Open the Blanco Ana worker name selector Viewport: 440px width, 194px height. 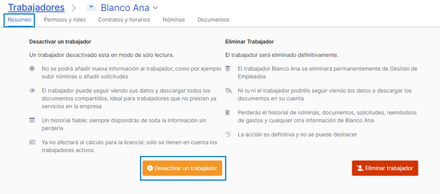coord(125,8)
